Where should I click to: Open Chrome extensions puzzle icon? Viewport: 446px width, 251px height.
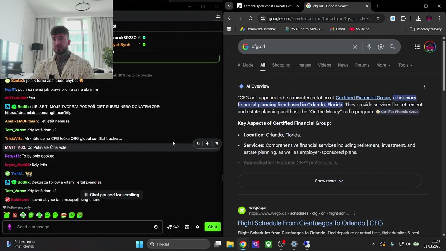(x=403, y=18)
